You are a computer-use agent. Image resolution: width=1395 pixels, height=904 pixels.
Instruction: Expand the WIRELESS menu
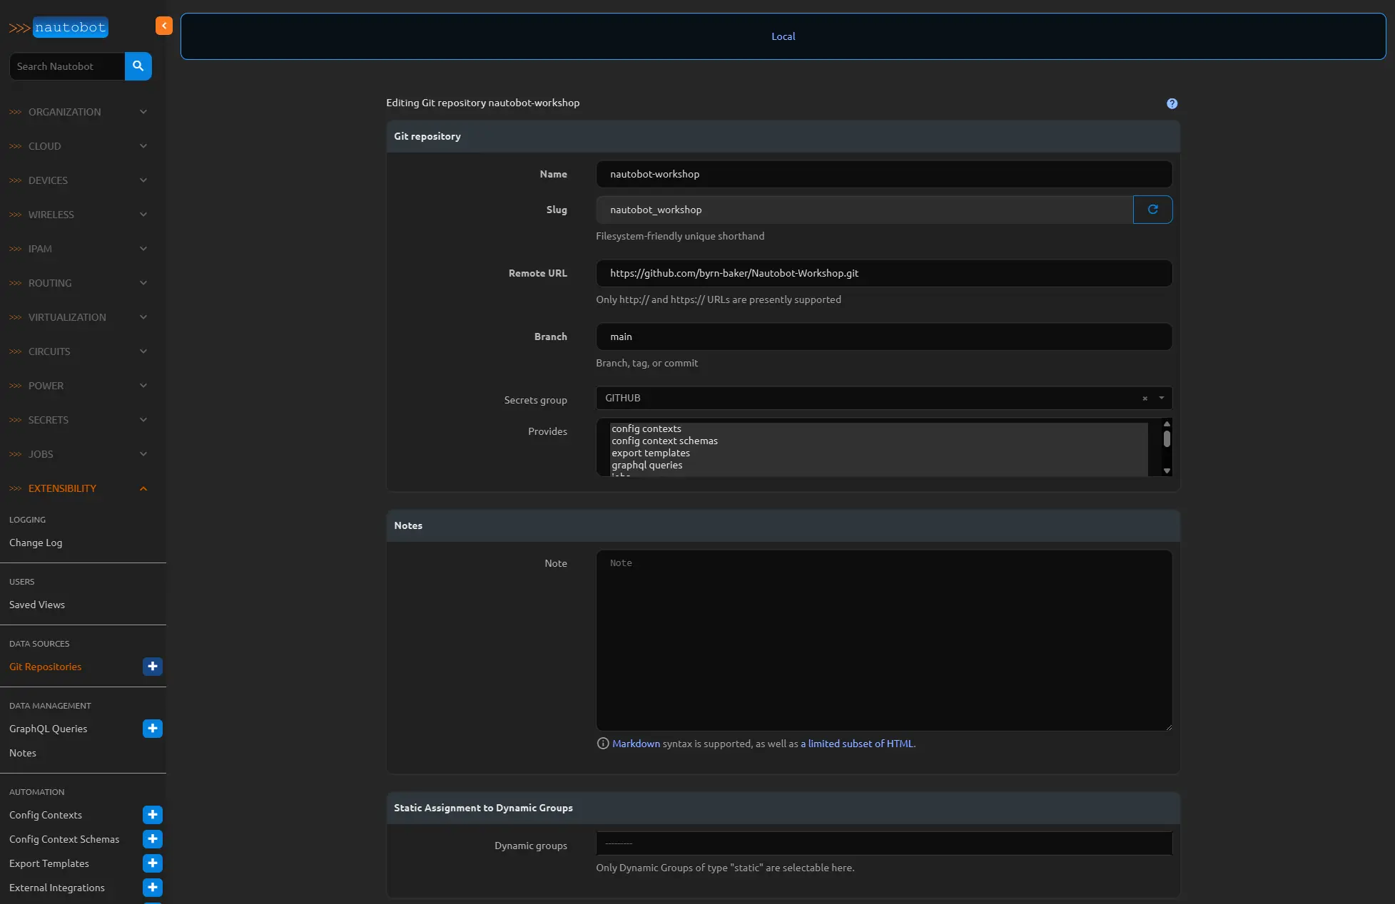[x=78, y=215]
